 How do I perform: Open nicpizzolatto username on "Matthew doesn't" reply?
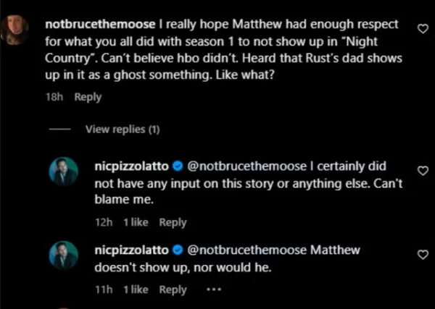(131, 250)
